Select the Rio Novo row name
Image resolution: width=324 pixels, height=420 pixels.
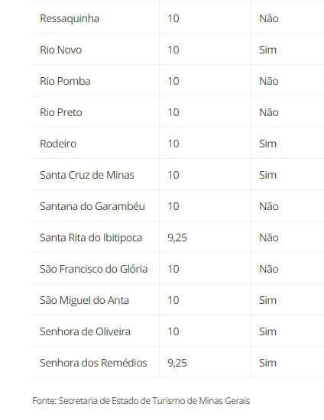click(x=61, y=50)
